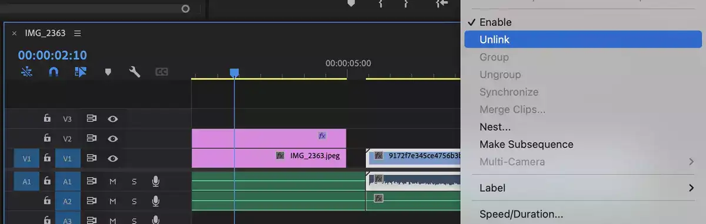Click the blue playhead on time ruler
The image size is (706, 224).
pos(234,73)
